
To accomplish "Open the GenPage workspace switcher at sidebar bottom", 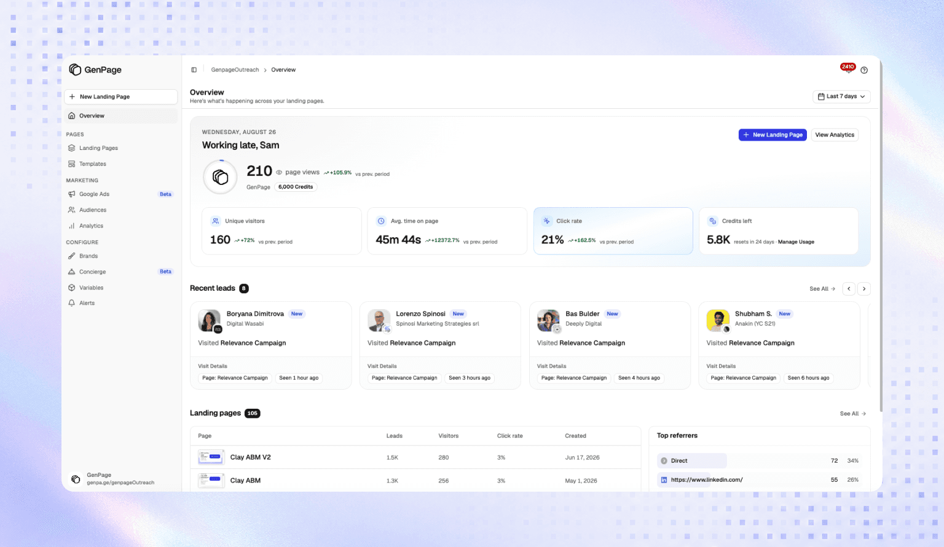I will tap(120, 479).
